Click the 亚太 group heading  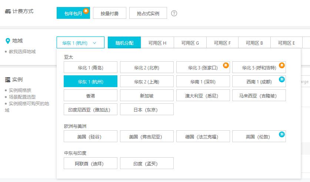(x=69, y=57)
